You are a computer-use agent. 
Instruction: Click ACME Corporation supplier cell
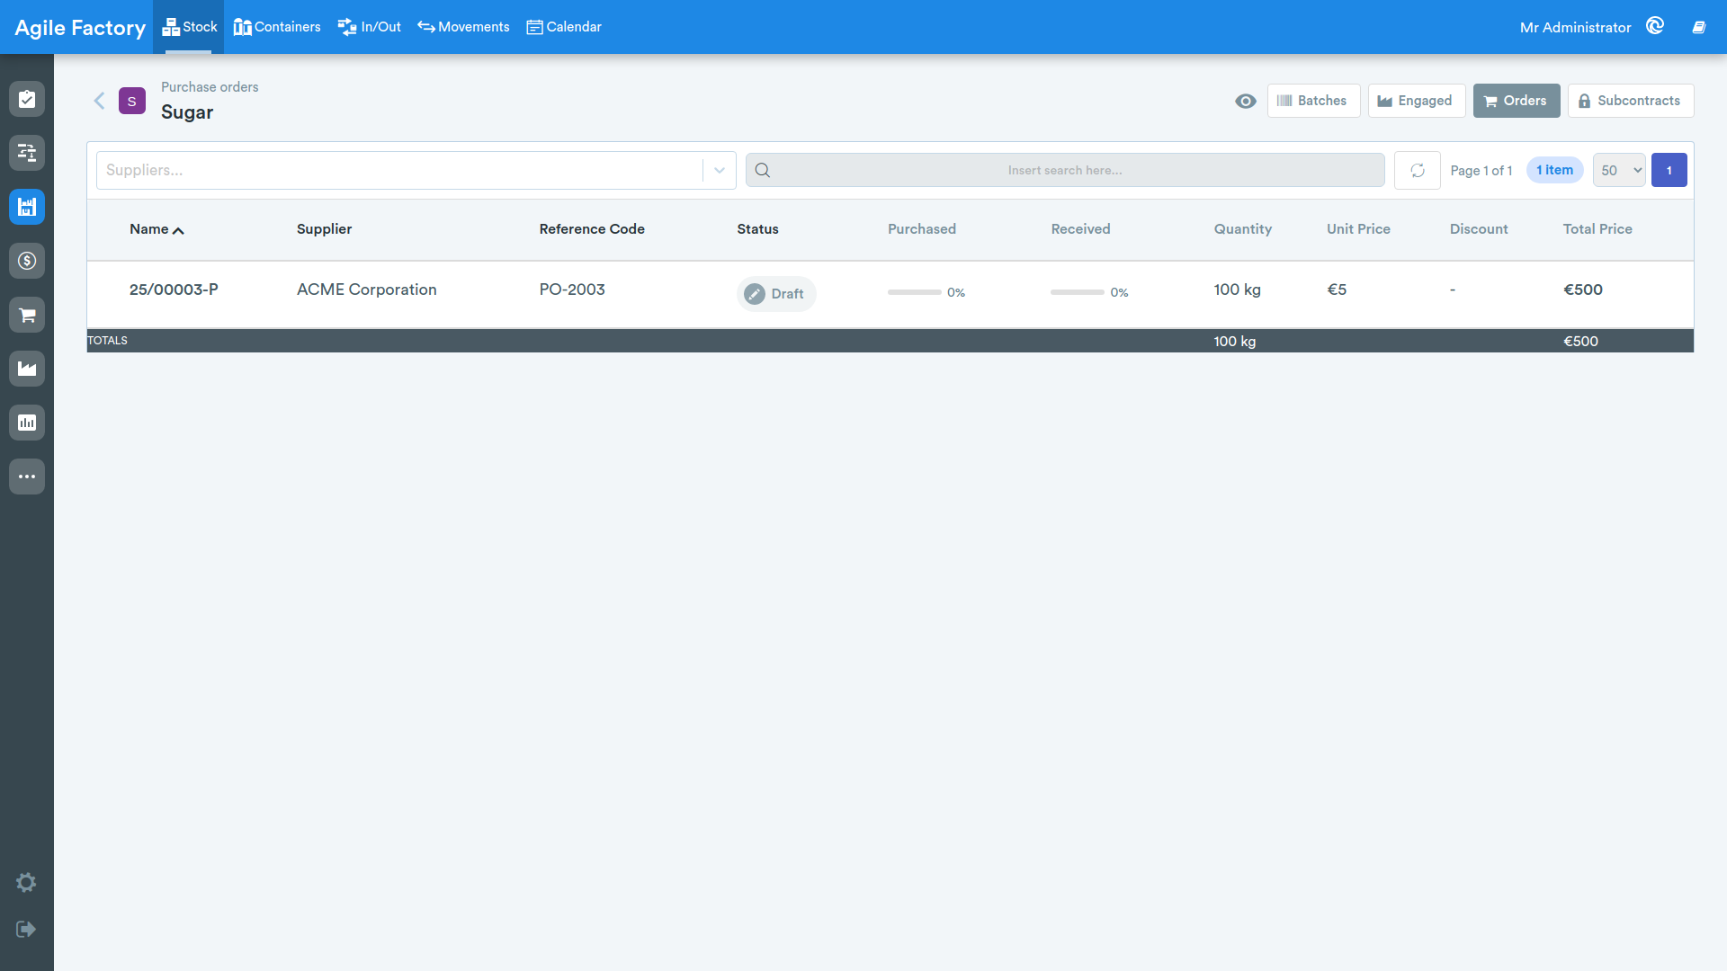[367, 290]
